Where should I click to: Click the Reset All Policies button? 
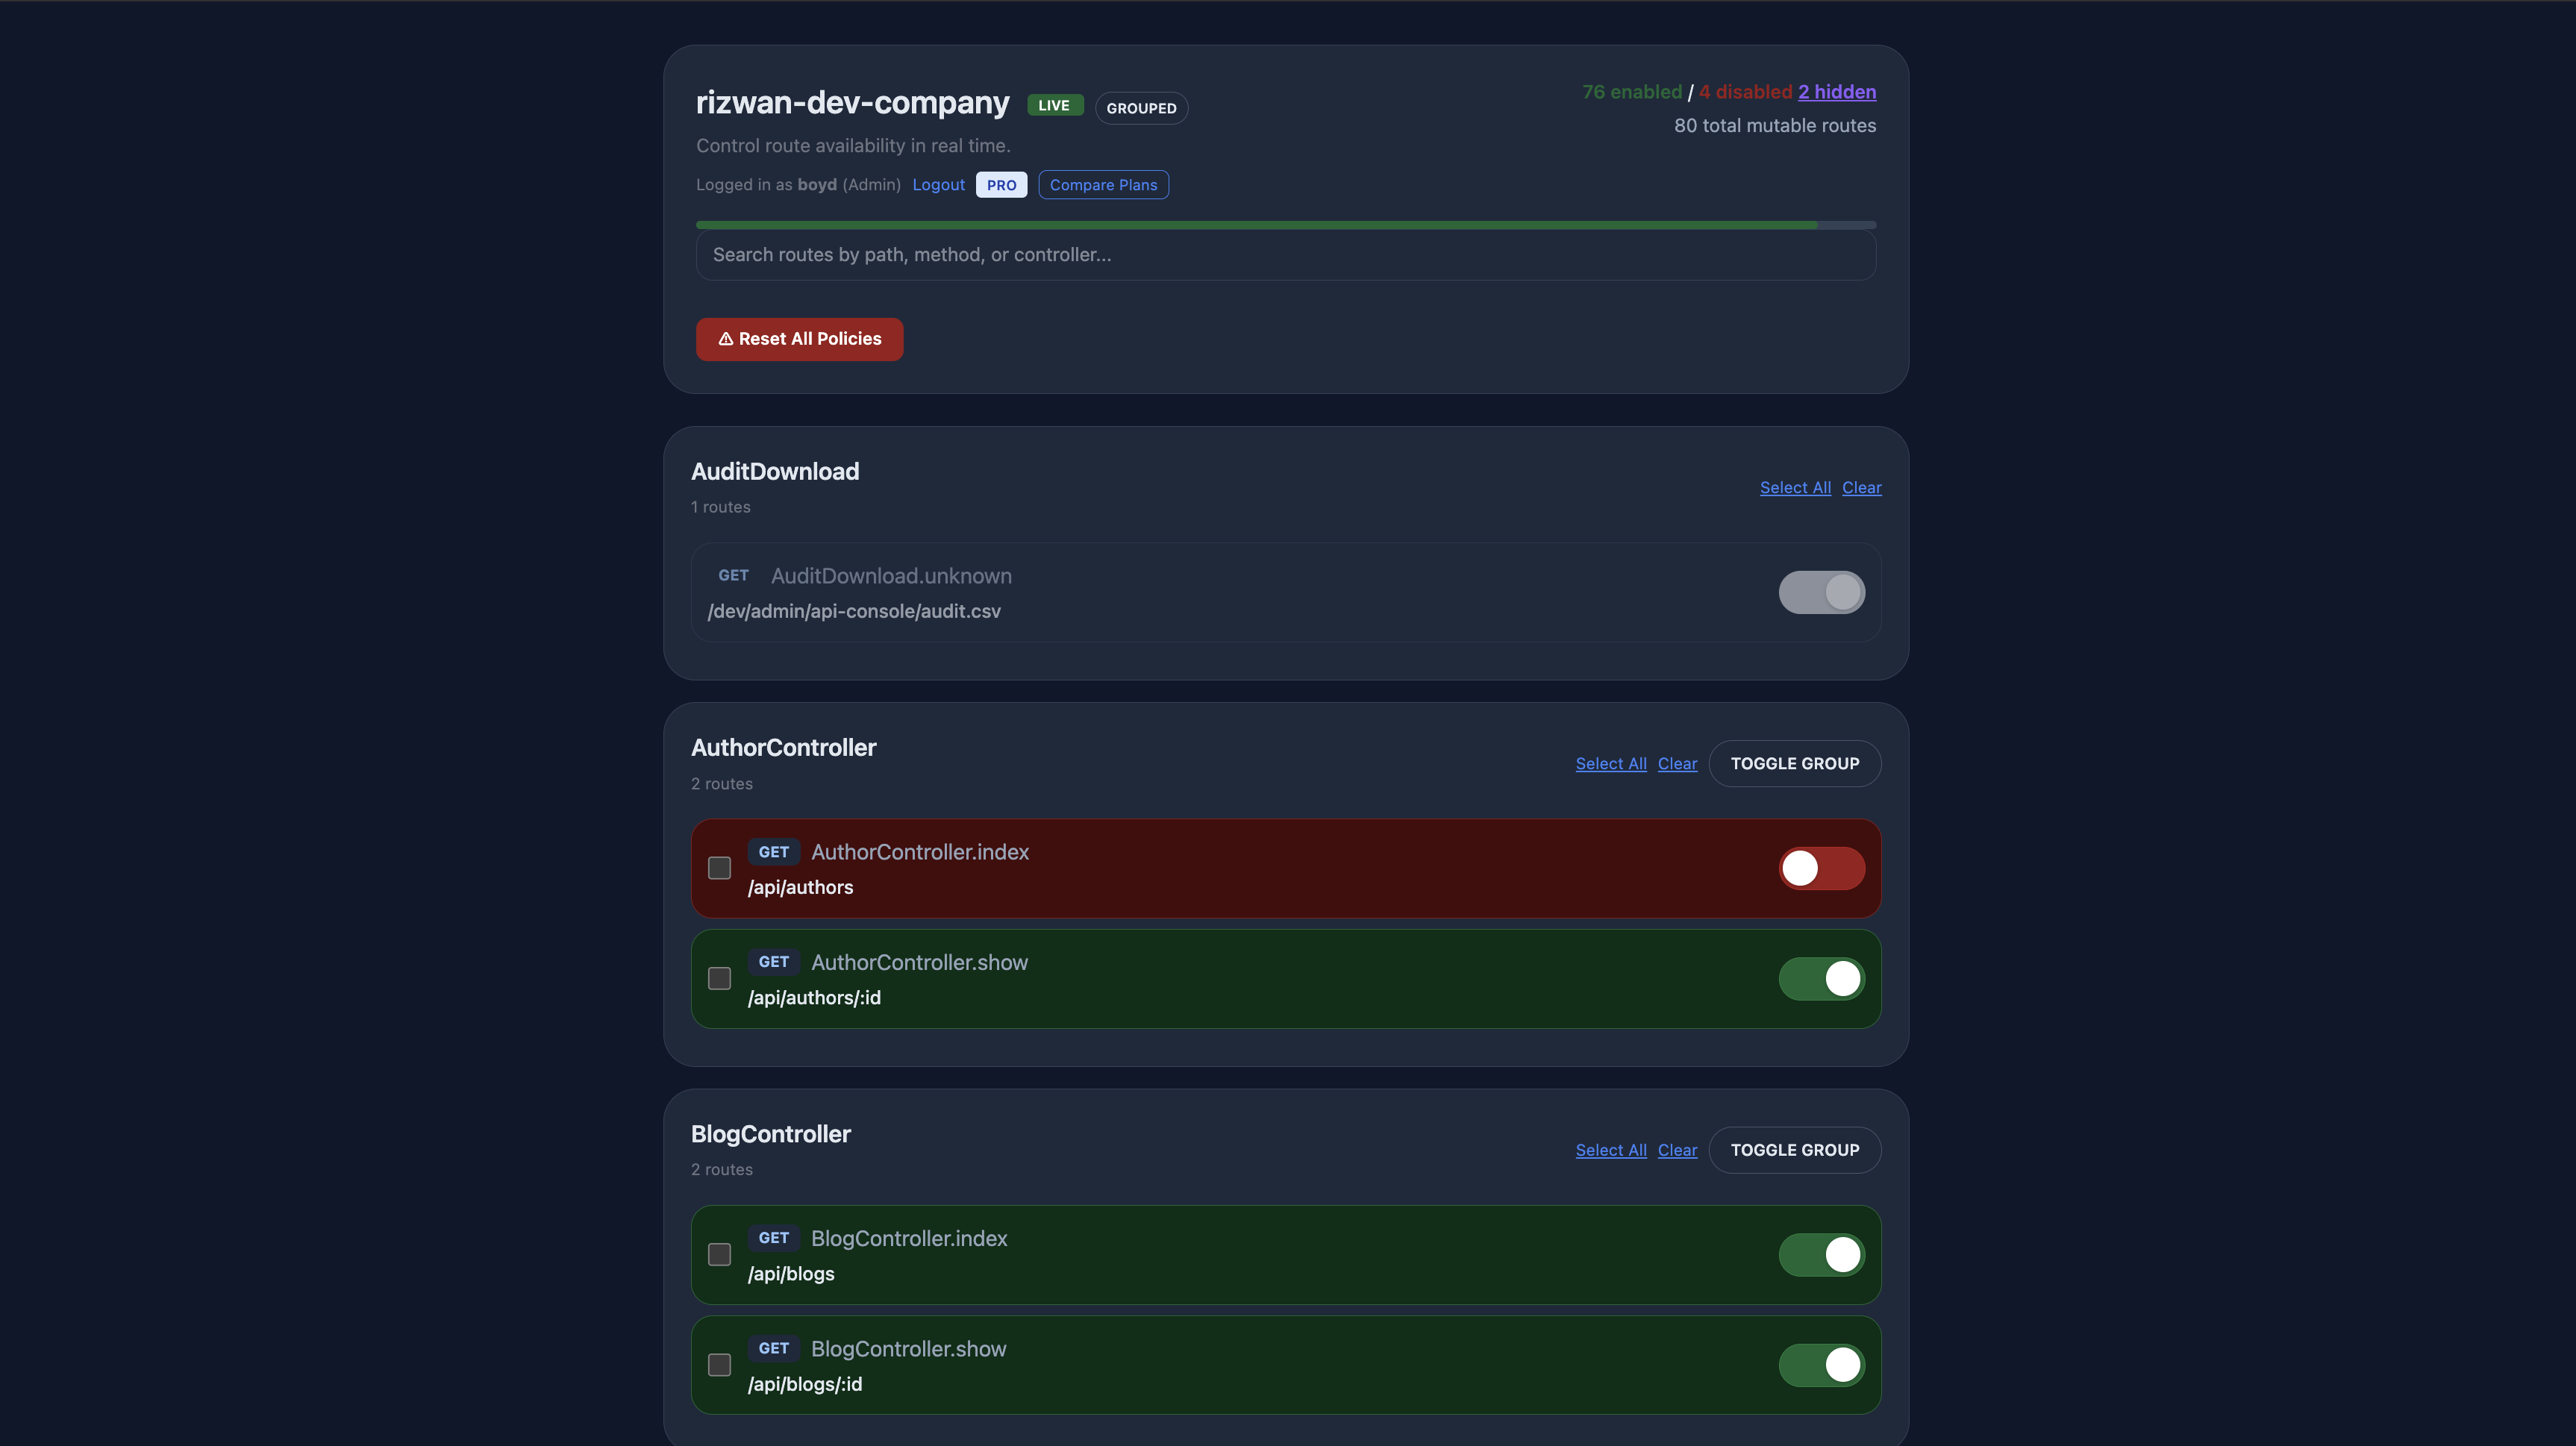click(799, 339)
